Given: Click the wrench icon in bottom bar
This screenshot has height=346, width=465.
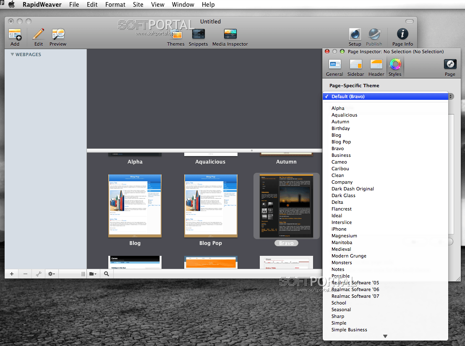Looking at the screenshot, I should [39, 274].
